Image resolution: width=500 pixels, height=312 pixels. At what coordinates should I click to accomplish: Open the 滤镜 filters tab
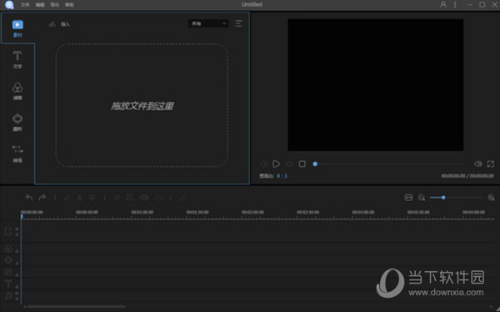coord(17,91)
